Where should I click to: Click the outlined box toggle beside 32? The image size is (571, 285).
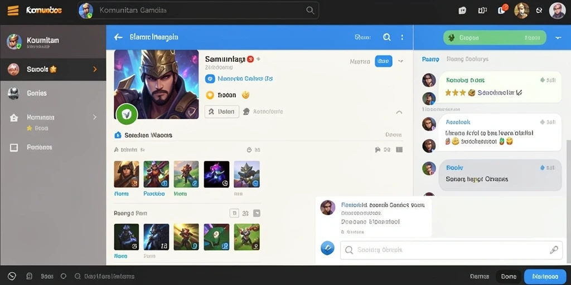point(234,213)
